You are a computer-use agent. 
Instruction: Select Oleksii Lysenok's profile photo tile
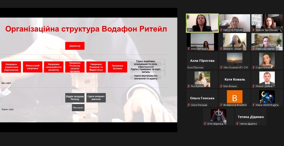267,79
